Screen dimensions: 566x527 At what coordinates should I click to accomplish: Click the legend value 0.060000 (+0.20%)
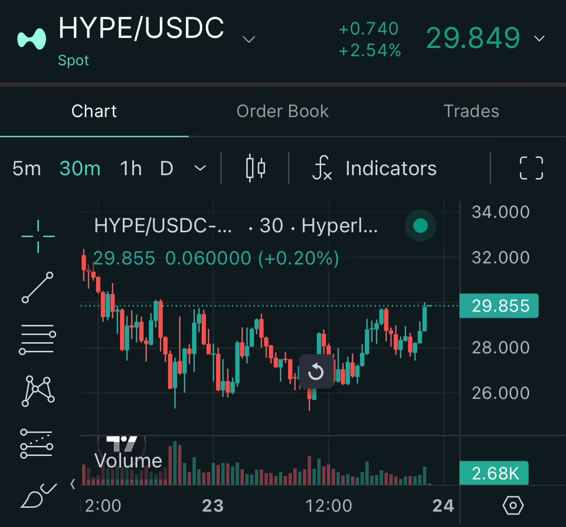pos(253,258)
